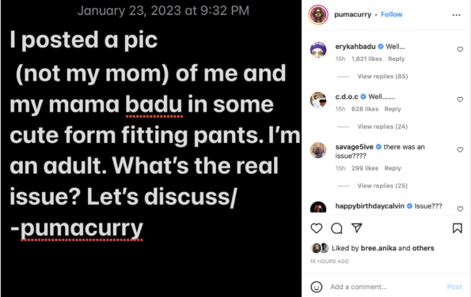Screen dimensions: 471x297
Task: Follow the pumacurry account
Action: point(391,14)
